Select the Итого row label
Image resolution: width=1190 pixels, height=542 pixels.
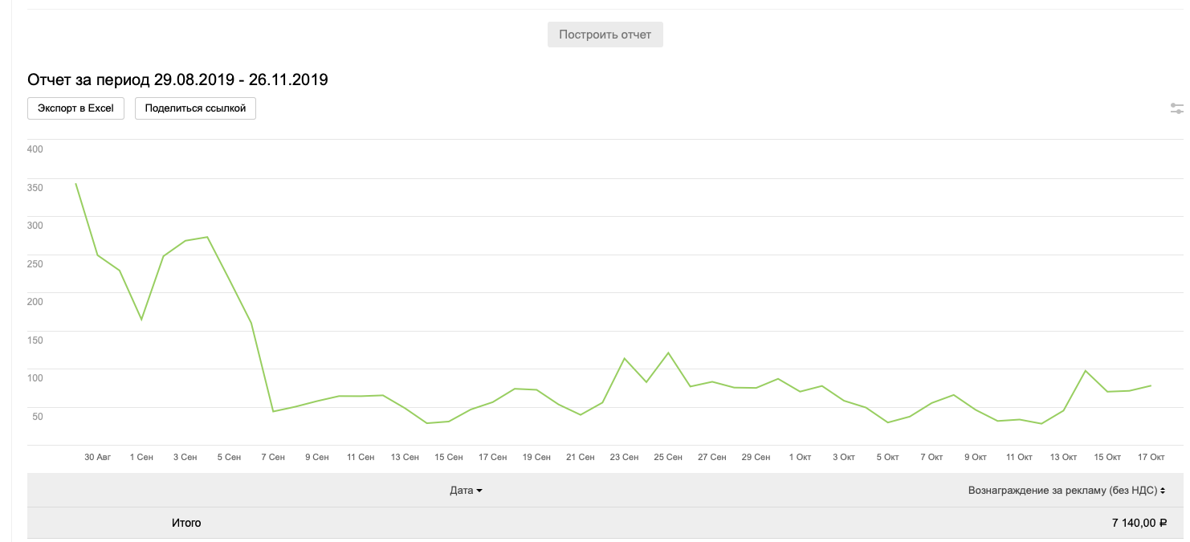click(186, 523)
